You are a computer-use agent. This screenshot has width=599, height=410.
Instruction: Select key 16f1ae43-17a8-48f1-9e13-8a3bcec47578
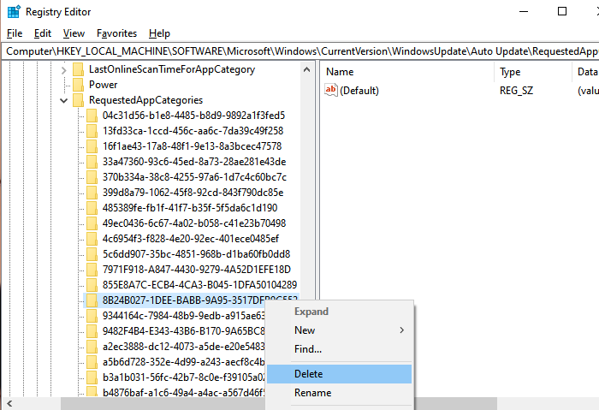tap(193, 146)
